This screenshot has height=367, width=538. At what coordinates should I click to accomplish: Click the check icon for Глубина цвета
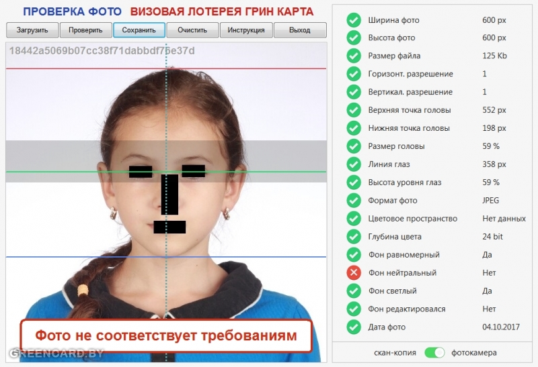(x=354, y=237)
